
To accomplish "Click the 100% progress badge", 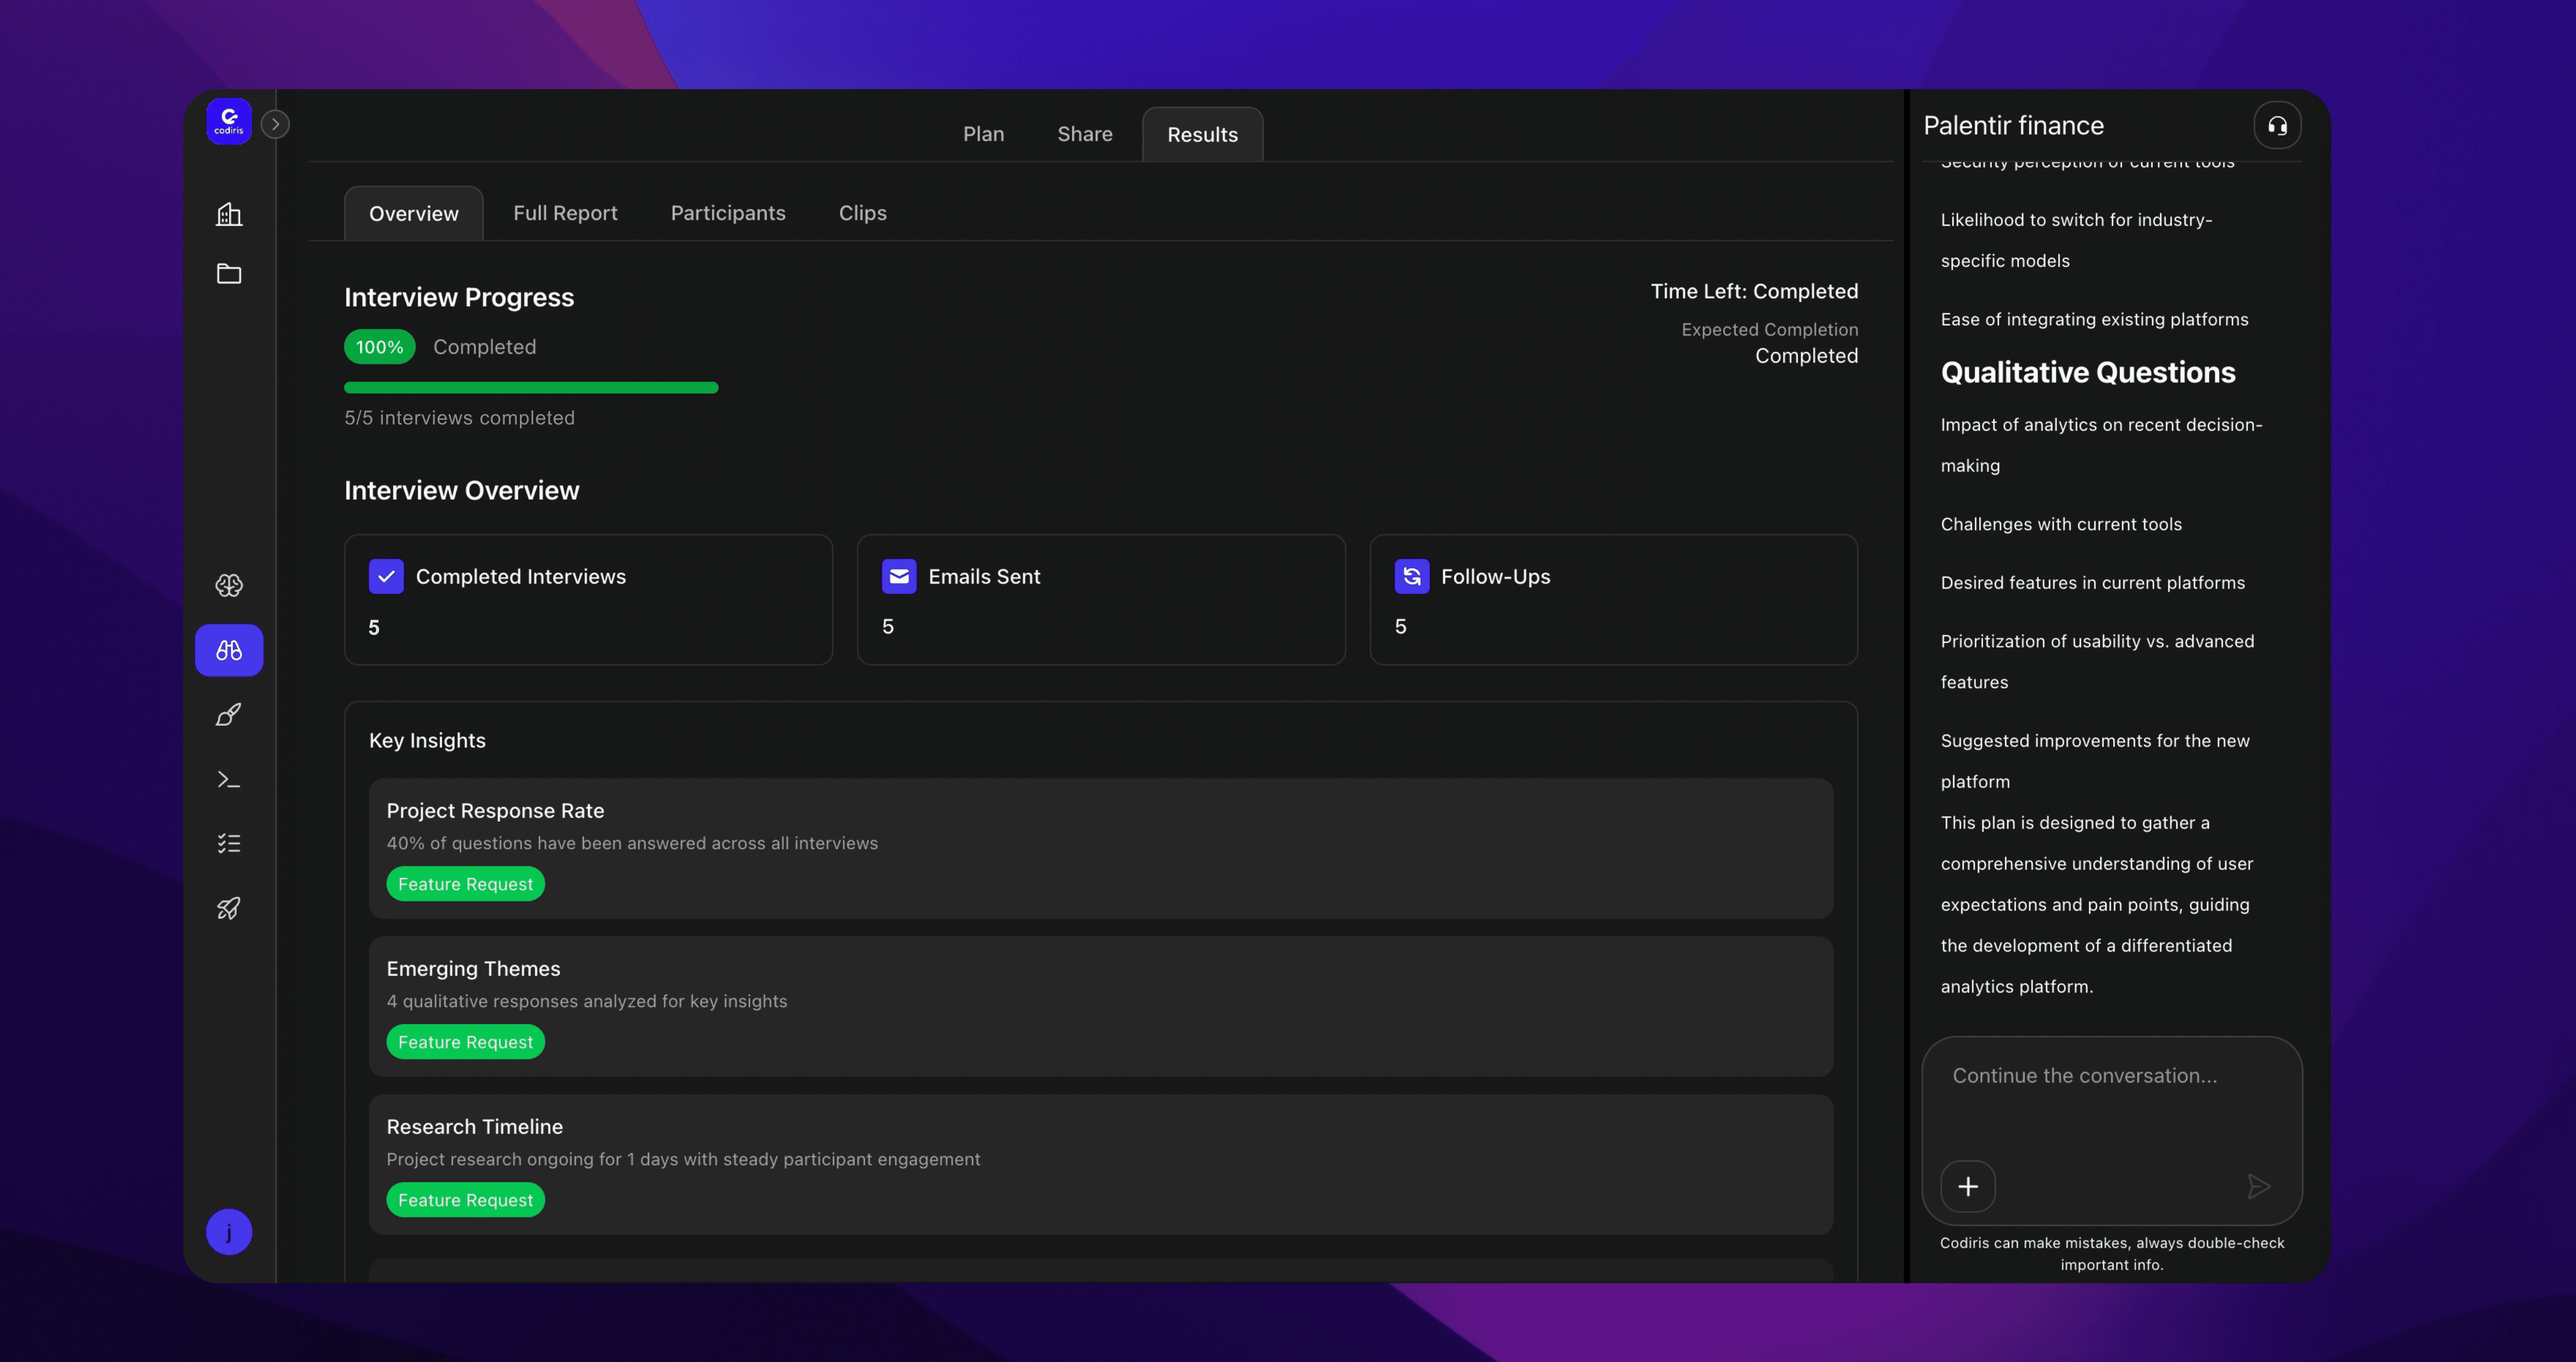I will [380, 347].
